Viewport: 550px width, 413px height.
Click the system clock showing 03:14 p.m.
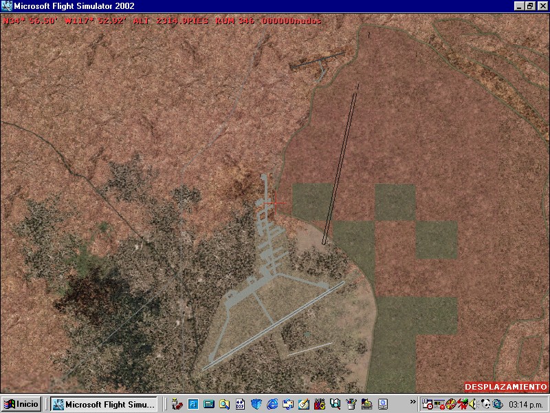coord(524,404)
